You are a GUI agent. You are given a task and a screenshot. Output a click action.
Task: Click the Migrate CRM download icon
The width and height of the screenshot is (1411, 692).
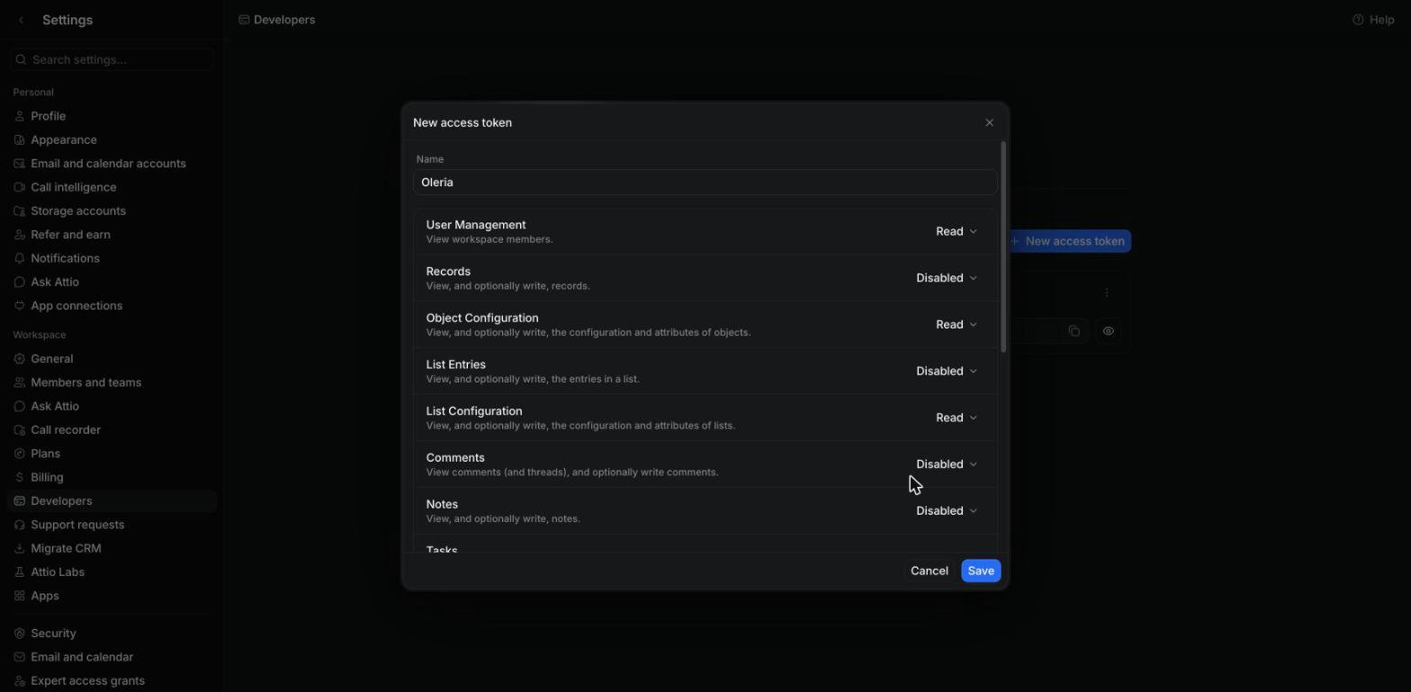click(20, 549)
